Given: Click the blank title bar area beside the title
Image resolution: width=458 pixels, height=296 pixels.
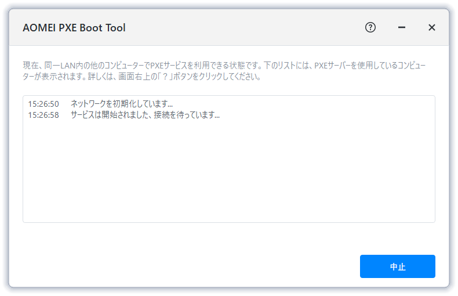Looking at the screenshot, I should (243, 27).
